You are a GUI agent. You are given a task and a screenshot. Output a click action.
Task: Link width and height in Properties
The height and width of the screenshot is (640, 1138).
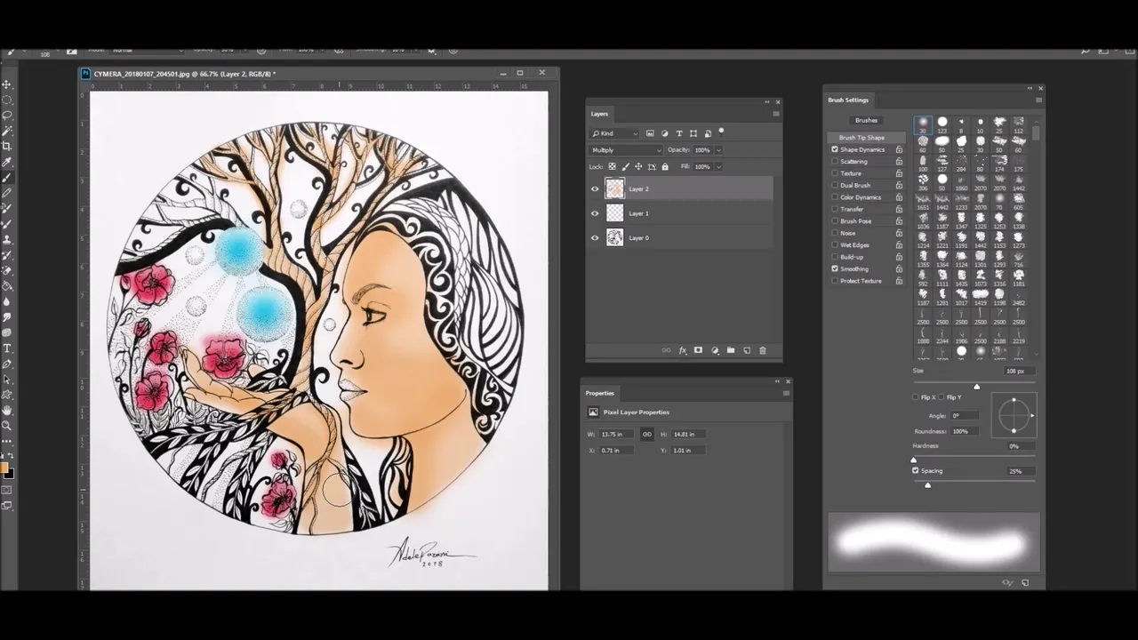pos(646,434)
